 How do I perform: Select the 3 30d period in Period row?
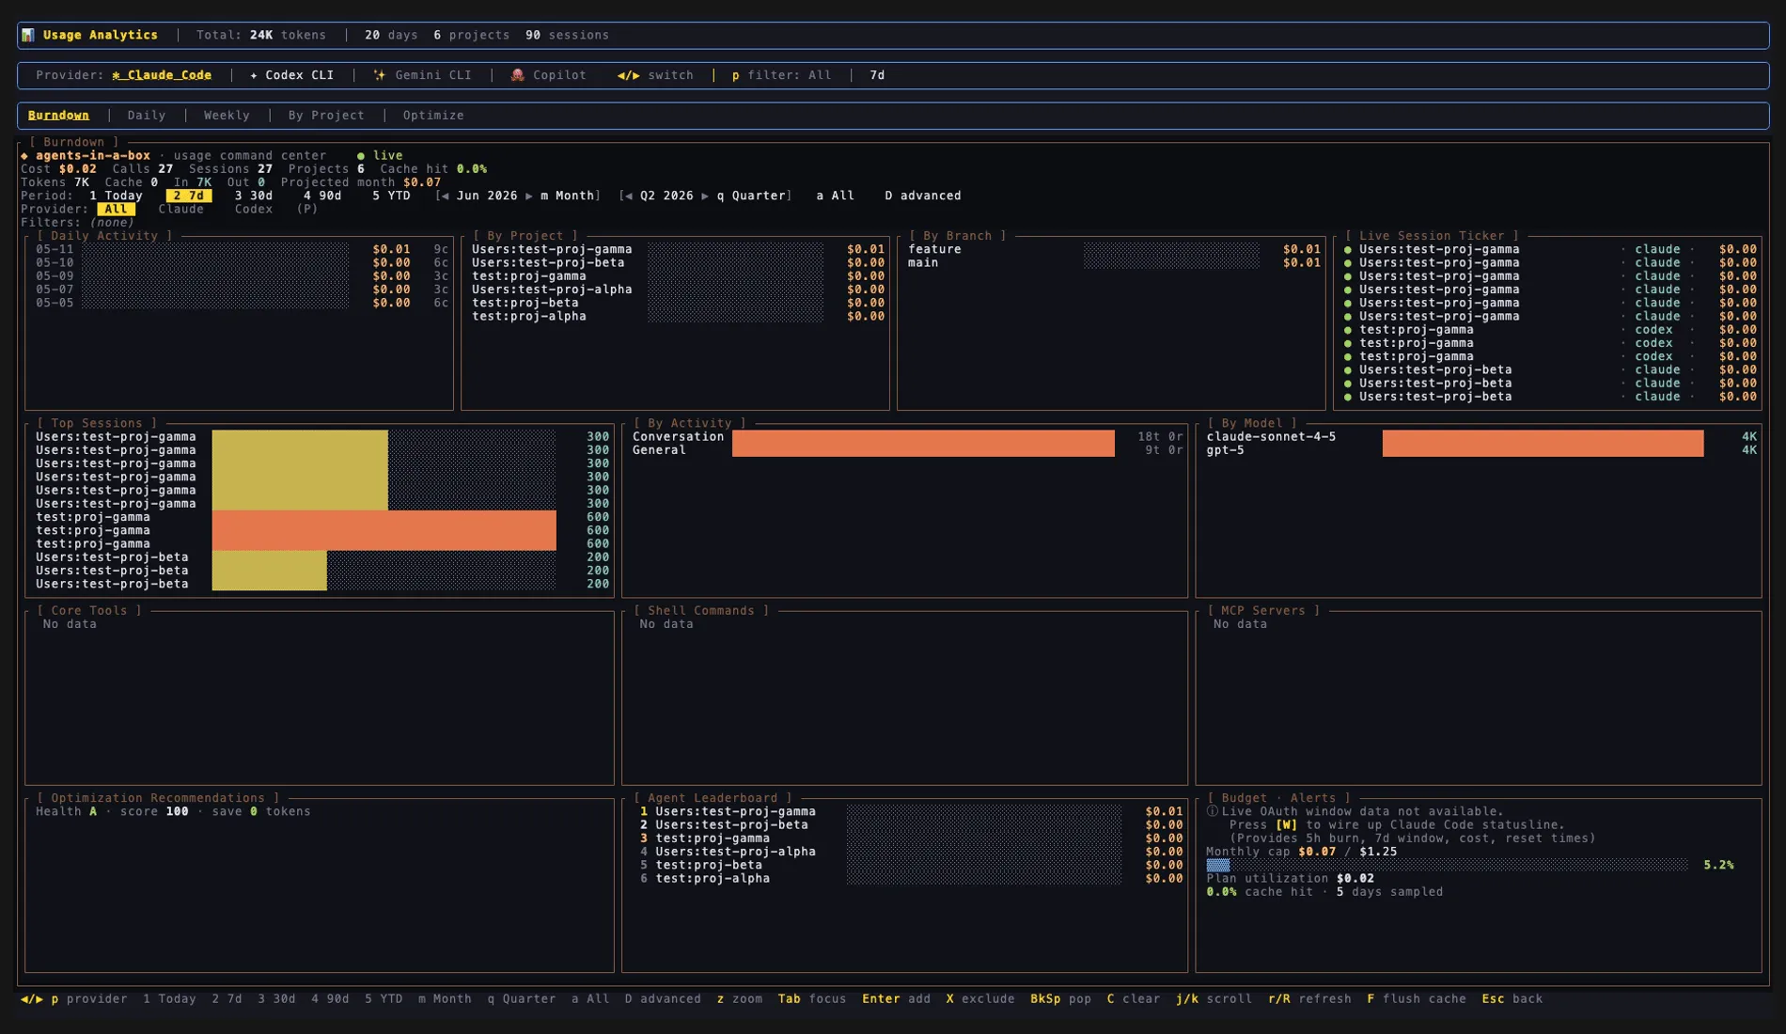254,196
